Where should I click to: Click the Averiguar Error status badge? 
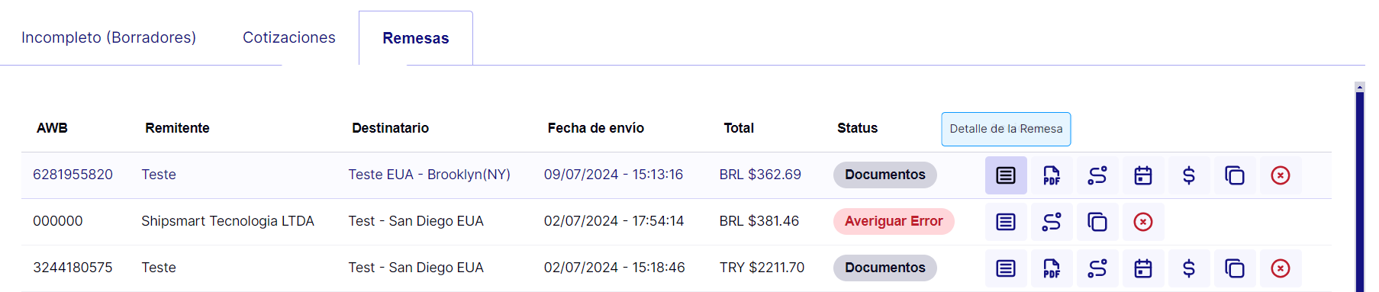(894, 221)
